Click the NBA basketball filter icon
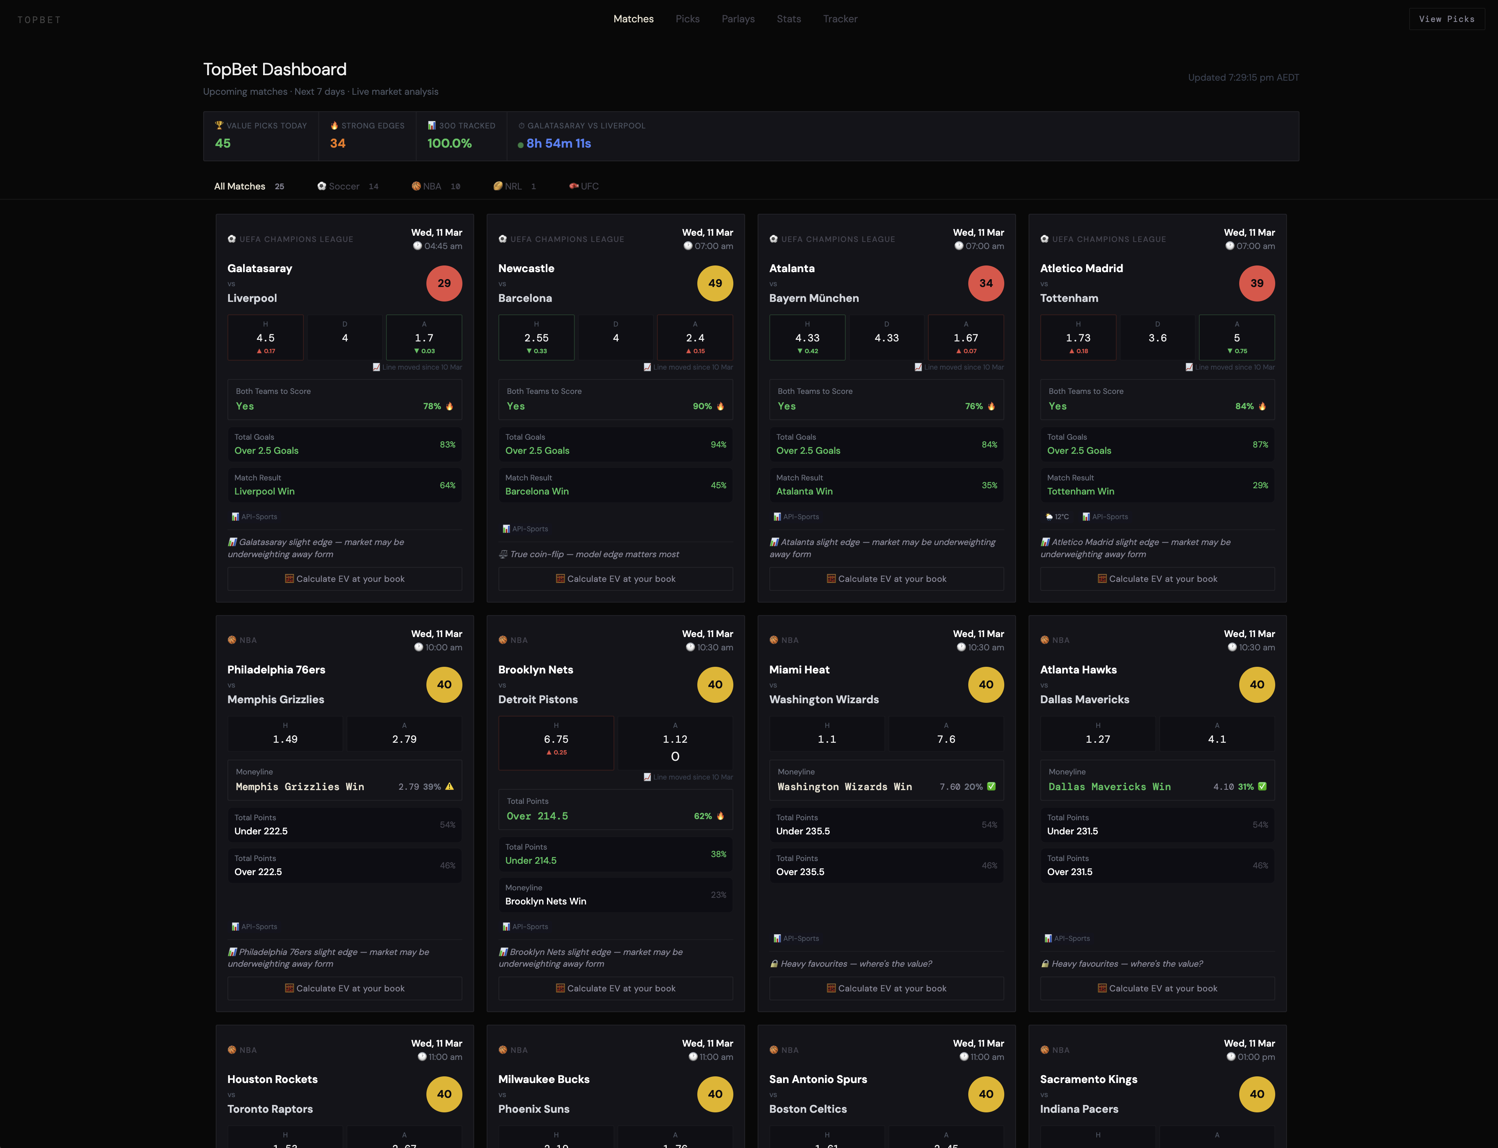 point(416,186)
